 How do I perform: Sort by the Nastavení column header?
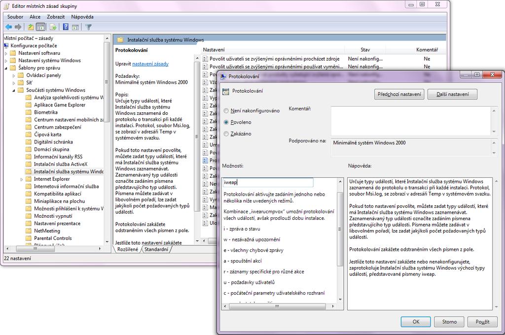tap(273, 50)
